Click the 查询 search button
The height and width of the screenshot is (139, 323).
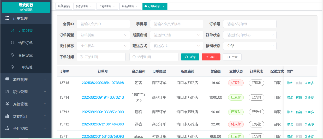click(190, 57)
